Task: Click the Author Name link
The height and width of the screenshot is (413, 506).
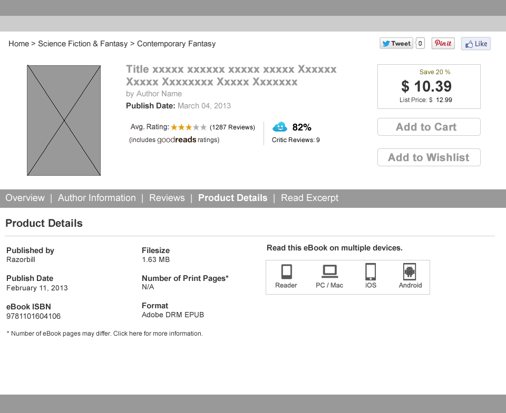Action: pyautogui.click(x=159, y=94)
